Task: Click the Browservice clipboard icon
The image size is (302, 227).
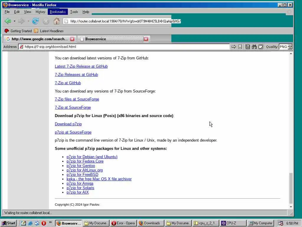Action: 261,47
